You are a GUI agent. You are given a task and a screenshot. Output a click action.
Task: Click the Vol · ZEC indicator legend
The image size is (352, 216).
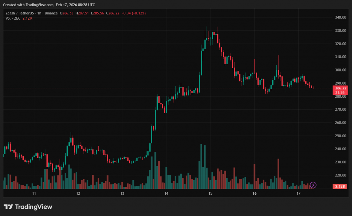(x=13, y=18)
